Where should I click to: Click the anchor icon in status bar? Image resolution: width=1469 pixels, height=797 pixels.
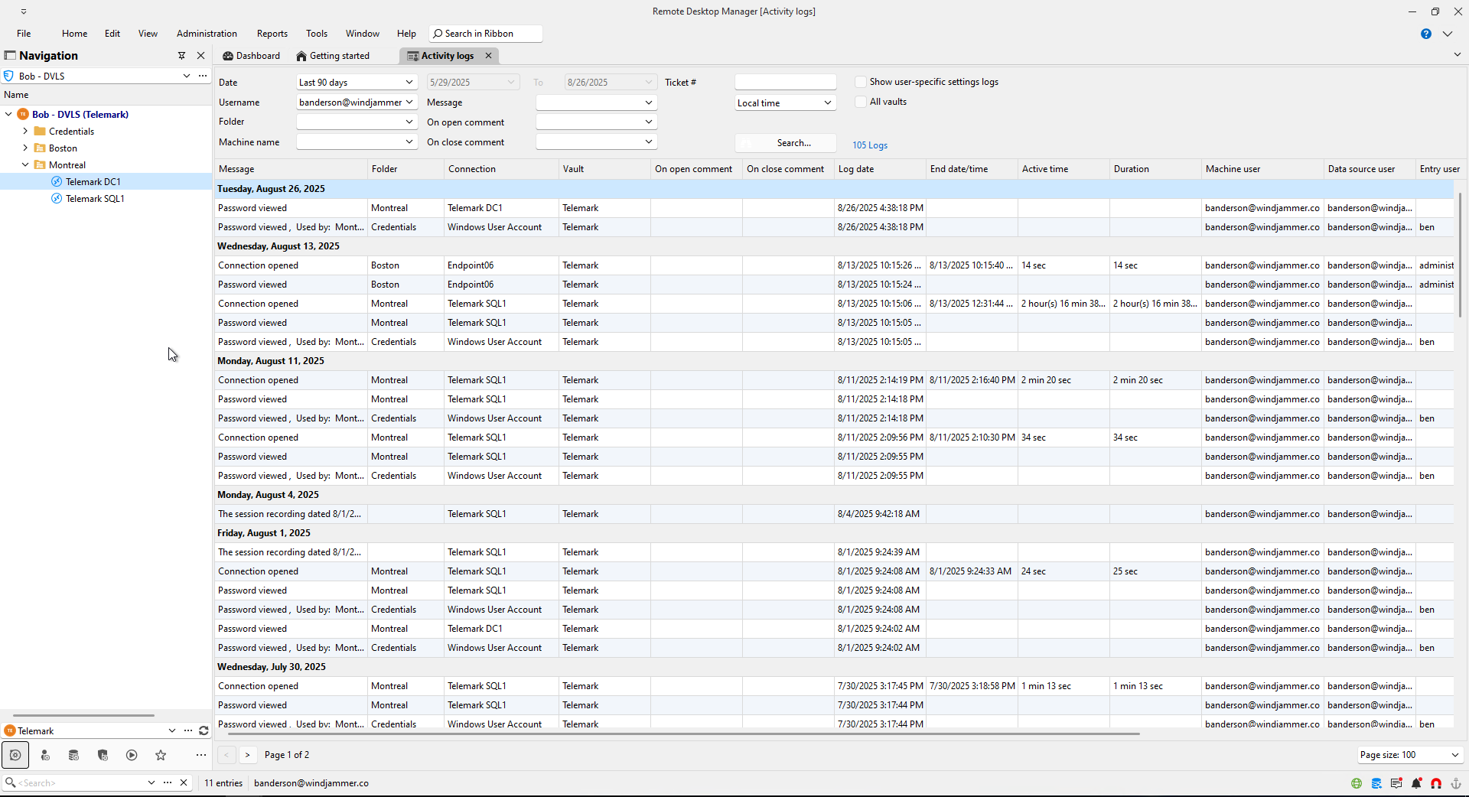click(1456, 783)
